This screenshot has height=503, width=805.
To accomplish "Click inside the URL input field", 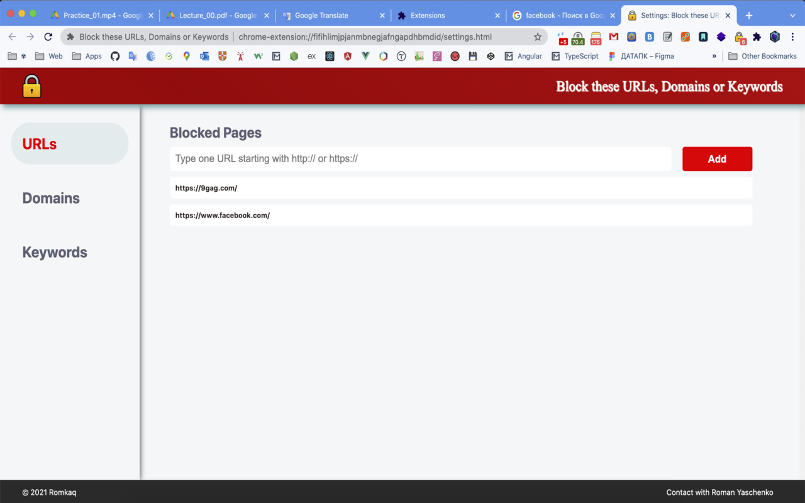I will 421,158.
